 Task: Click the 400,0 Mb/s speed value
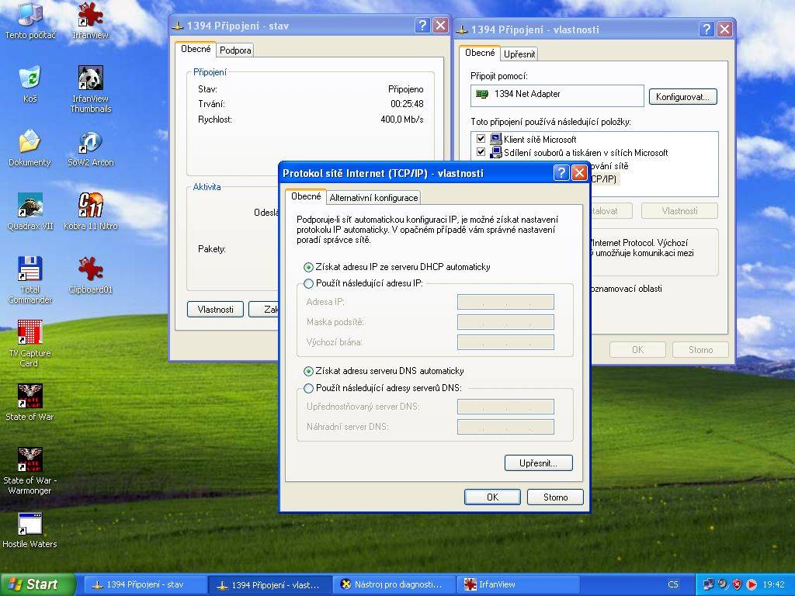click(402, 120)
